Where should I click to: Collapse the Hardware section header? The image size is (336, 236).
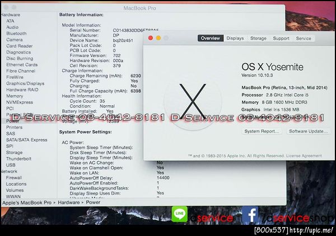pyautogui.click(x=10, y=15)
